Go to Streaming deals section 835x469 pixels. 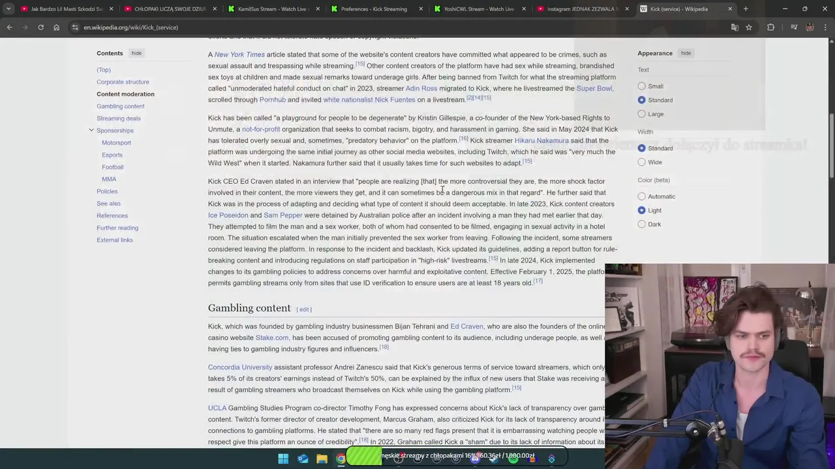tap(119, 118)
